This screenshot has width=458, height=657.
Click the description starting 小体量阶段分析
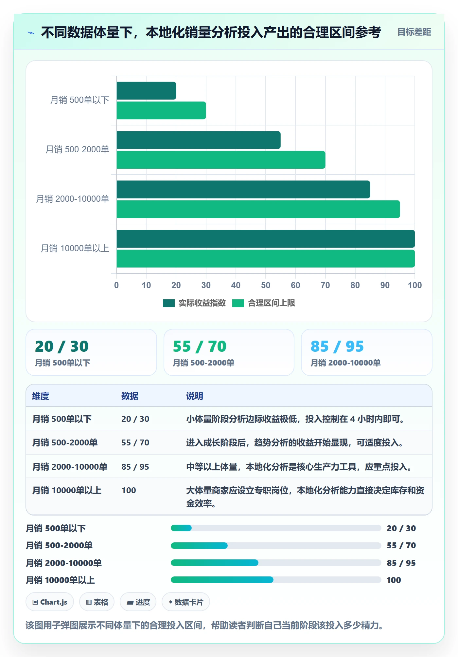296,419
